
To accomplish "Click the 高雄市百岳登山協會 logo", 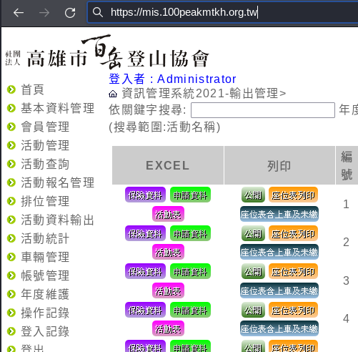I will click(x=106, y=52).
